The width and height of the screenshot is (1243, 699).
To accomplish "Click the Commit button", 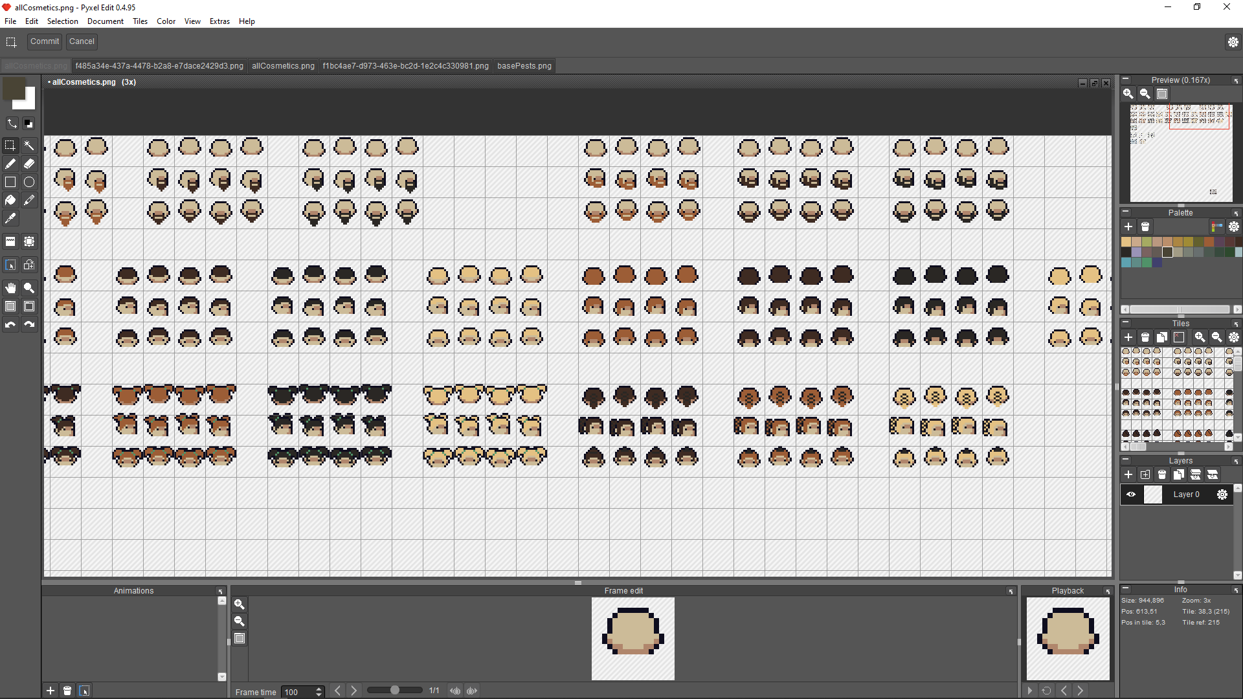I will (45, 41).
